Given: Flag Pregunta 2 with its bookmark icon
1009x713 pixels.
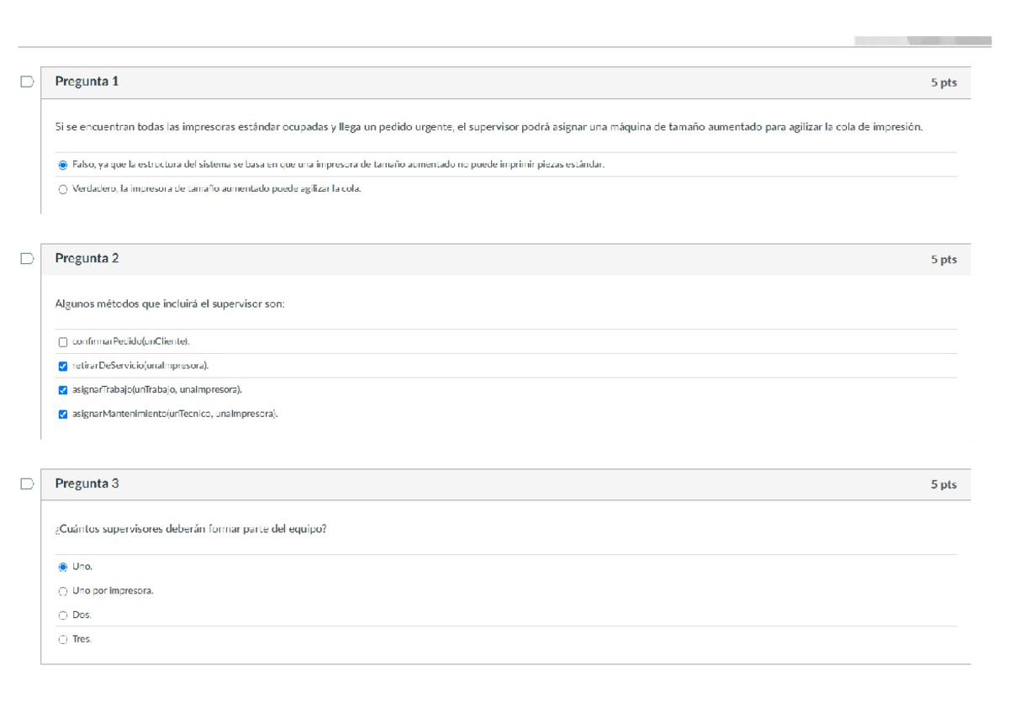Looking at the screenshot, I should coord(27,259).
